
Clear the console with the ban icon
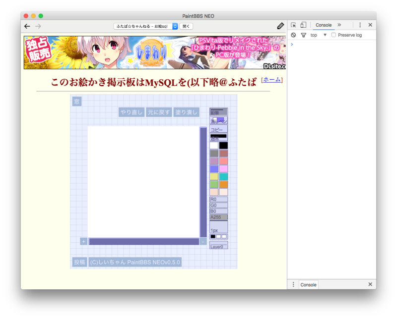(293, 35)
